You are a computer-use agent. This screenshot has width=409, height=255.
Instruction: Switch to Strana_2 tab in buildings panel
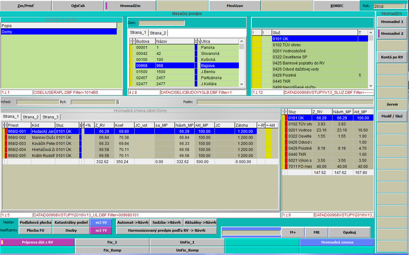158,33
